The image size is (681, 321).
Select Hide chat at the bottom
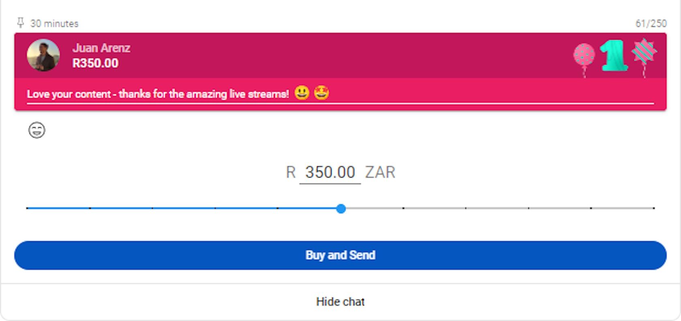tap(340, 302)
